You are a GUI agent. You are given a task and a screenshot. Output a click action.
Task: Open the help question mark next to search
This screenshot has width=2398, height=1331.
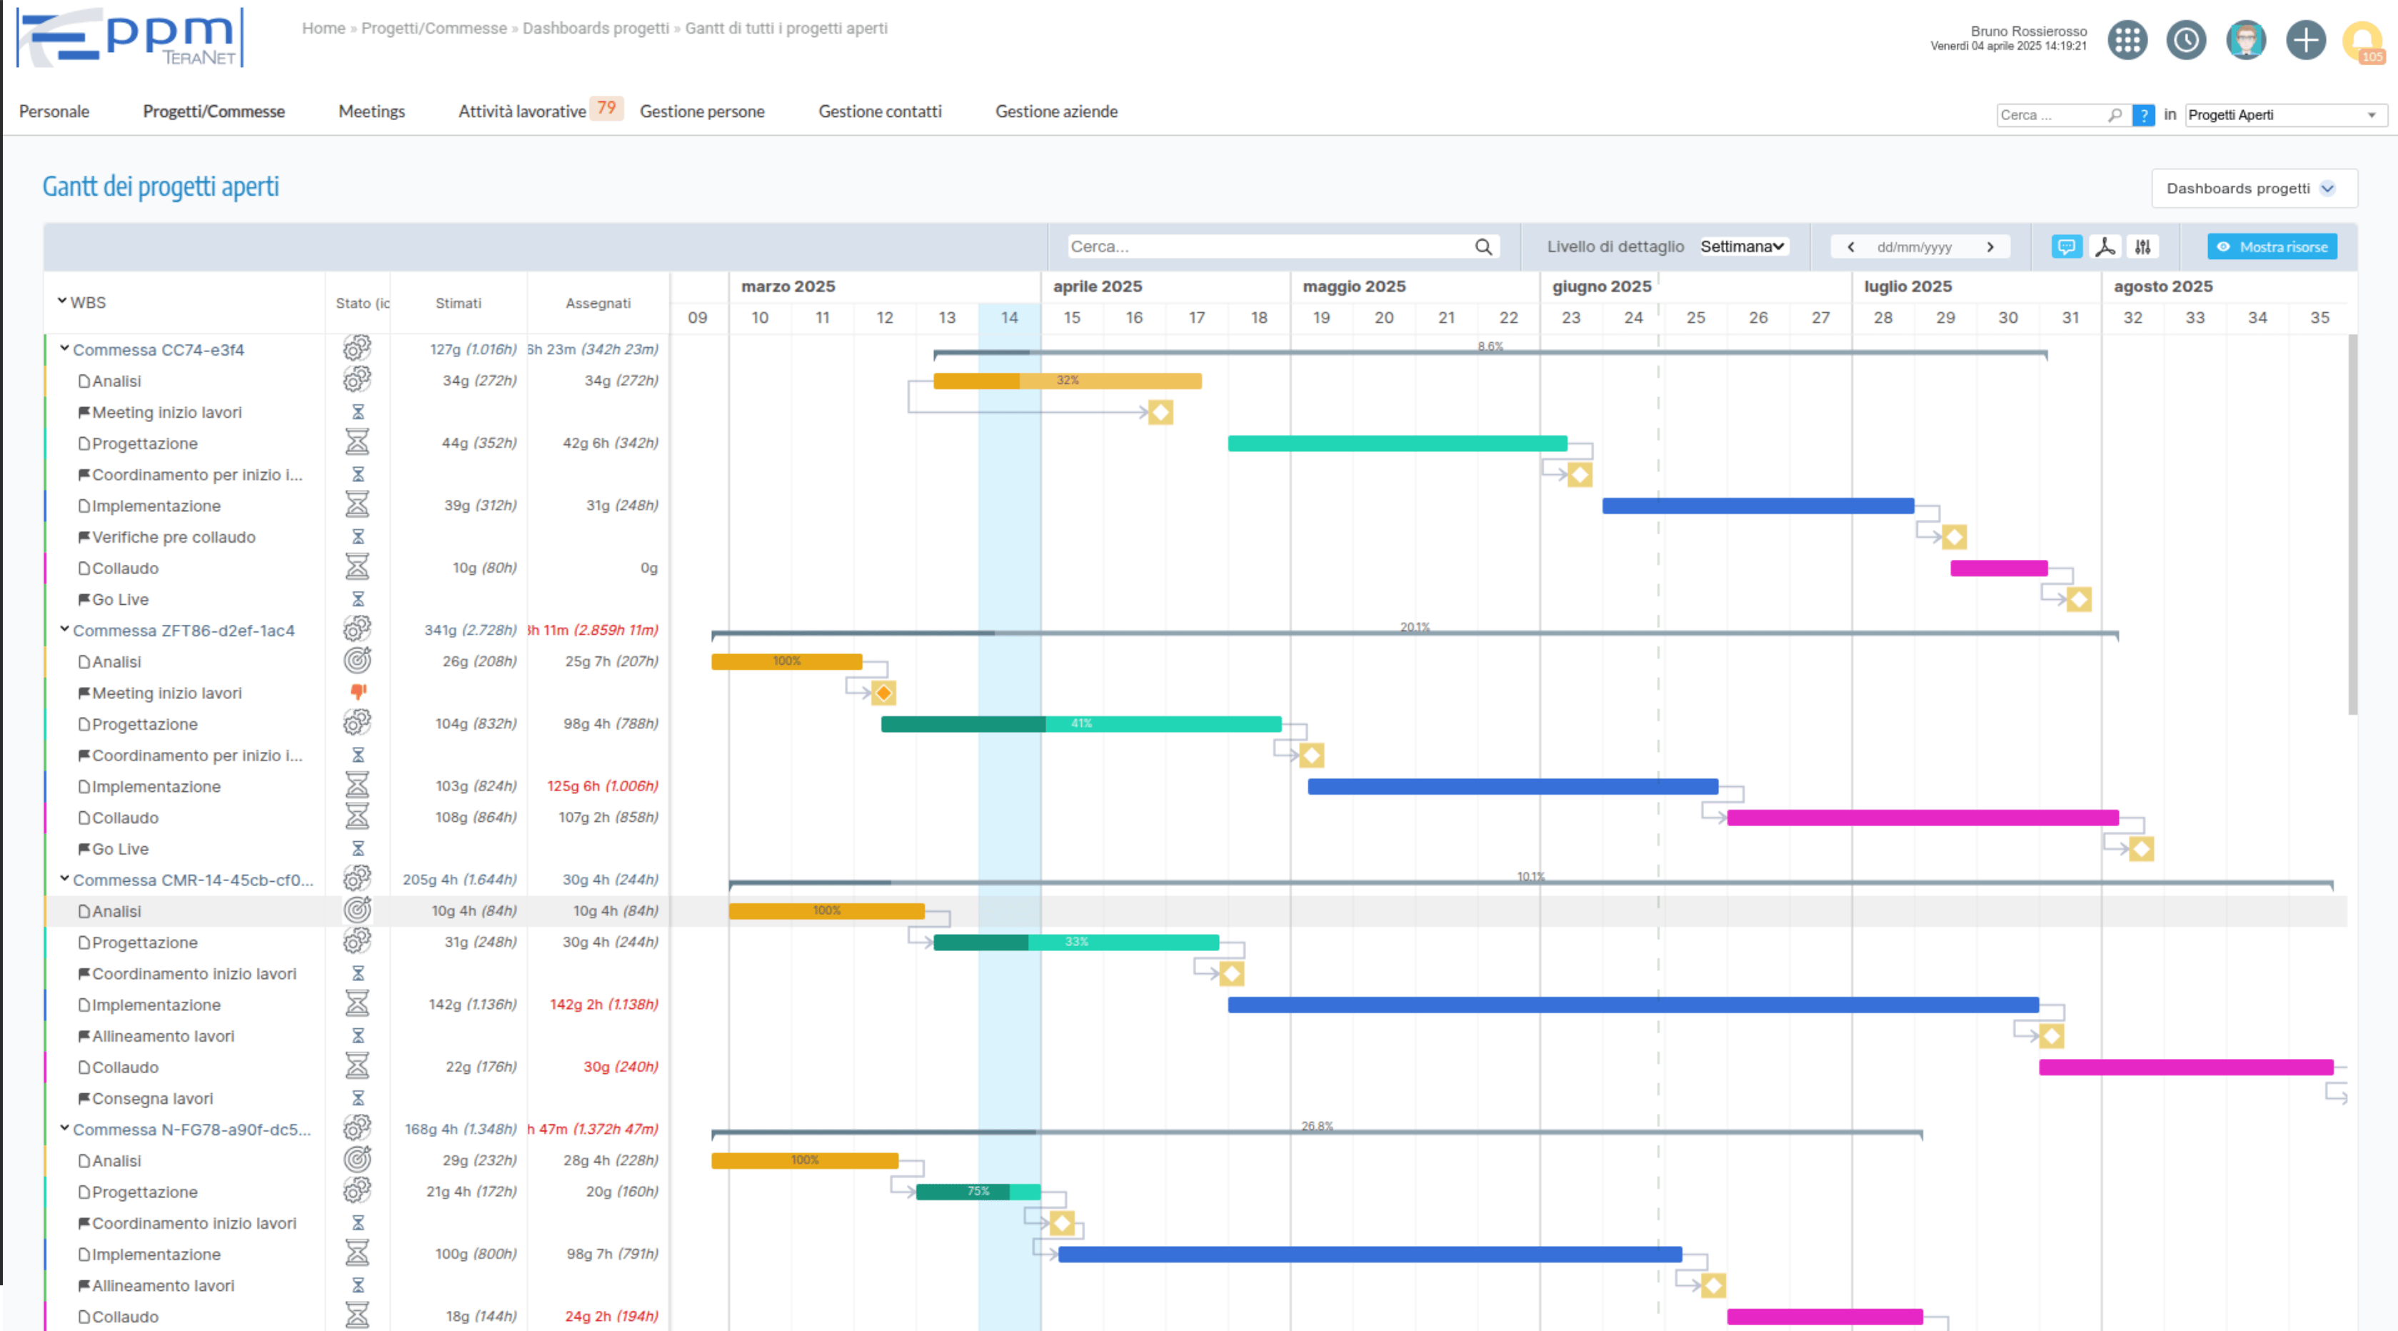2144,116
